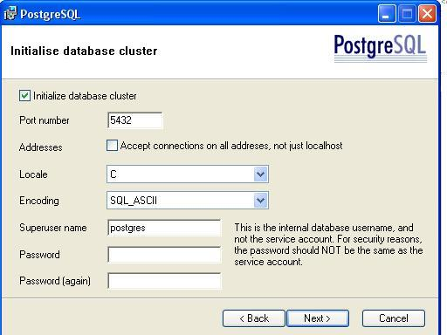Enable Accept connections on all addresses checkbox
Viewport: 447px width, 335px height.
point(112,146)
